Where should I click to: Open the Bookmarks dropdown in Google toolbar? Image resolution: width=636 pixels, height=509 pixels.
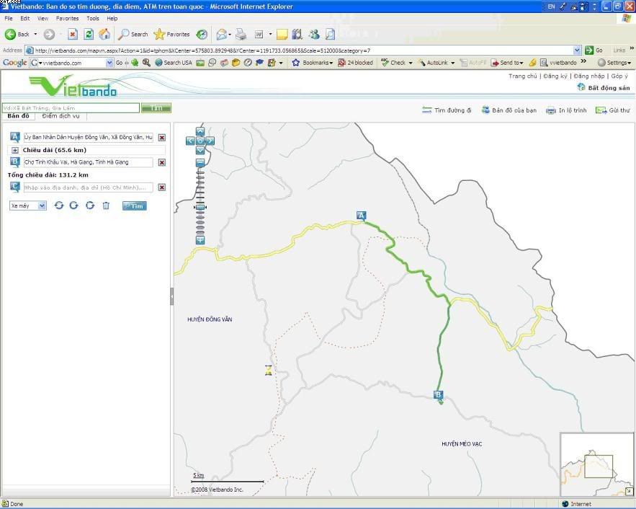pyautogui.click(x=313, y=63)
